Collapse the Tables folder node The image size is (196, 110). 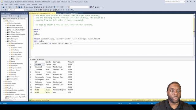(x=8, y=46)
